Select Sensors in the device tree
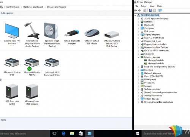This screenshot has height=137, width=190. (148, 86)
